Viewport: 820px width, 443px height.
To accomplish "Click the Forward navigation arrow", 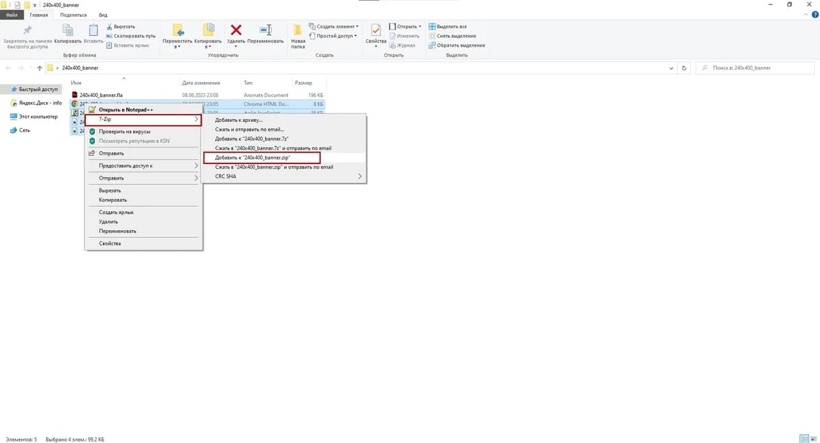I will 20,68.
